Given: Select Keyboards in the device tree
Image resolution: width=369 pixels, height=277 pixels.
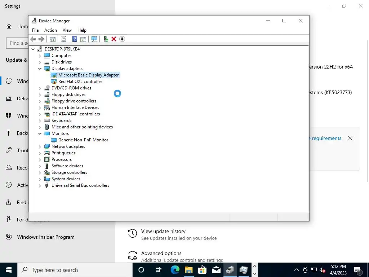Looking at the screenshot, I should 61,120.
